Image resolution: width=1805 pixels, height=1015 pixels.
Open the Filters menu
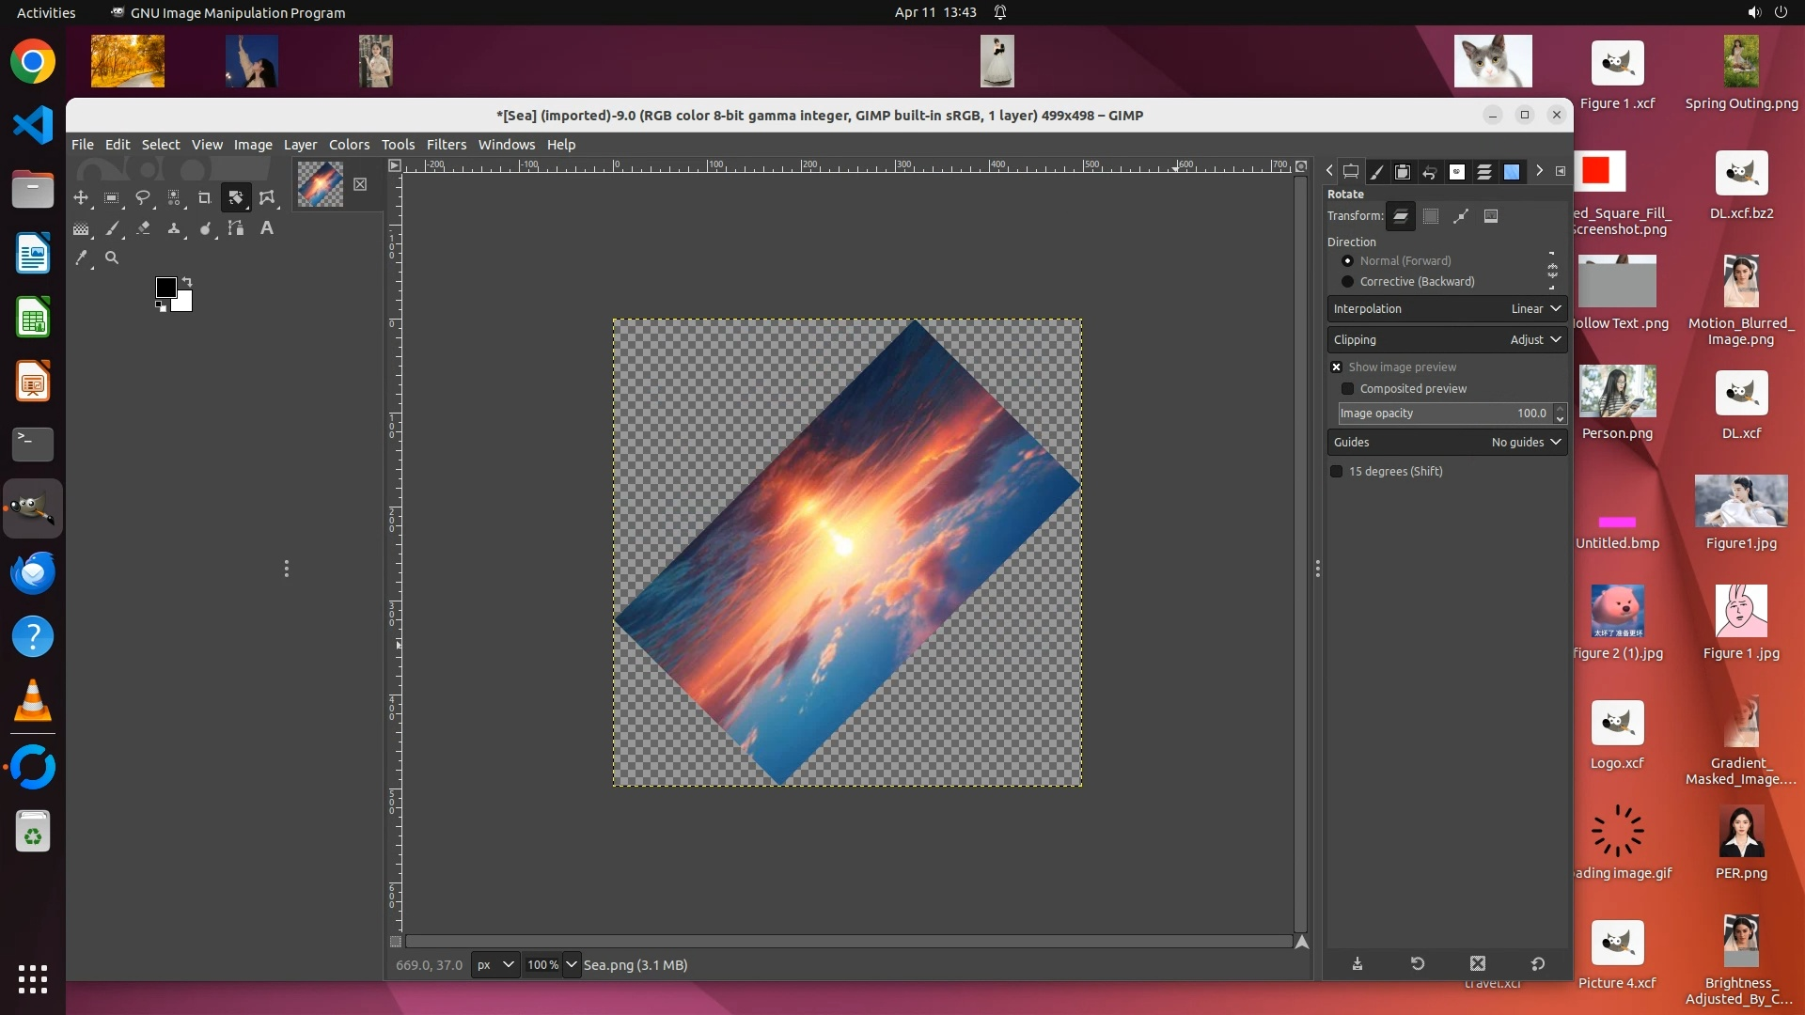tap(446, 145)
